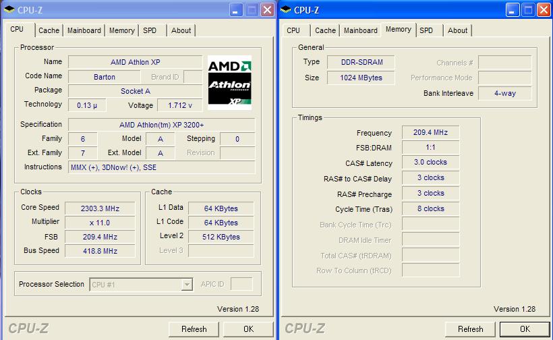Click Refresh in the left CPU-Z window
This screenshot has height=340, width=553.
point(194,329)
